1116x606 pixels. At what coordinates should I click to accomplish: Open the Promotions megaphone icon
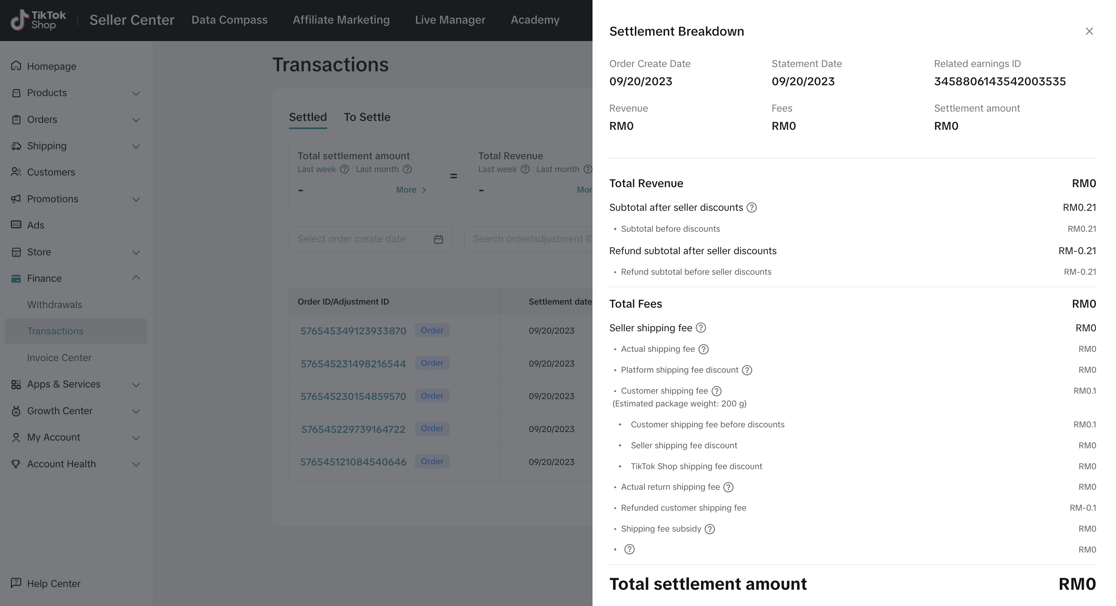[16, 199]
